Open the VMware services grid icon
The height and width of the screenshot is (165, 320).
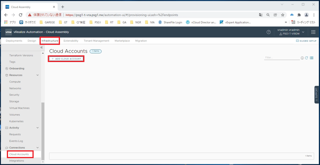pyautogui.click(x=313, y=32)
